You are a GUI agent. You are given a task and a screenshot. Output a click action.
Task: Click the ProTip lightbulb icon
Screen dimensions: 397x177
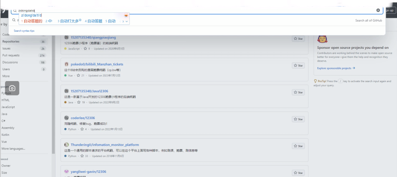coord(315,81)
